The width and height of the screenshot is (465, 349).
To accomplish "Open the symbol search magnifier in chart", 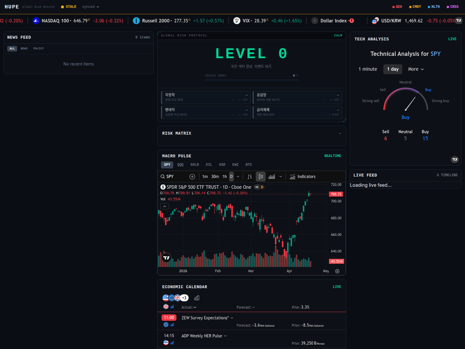I will point(163,176).
